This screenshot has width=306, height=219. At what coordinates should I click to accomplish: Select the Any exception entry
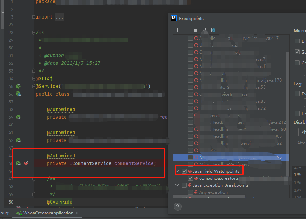tap(213, 192)
